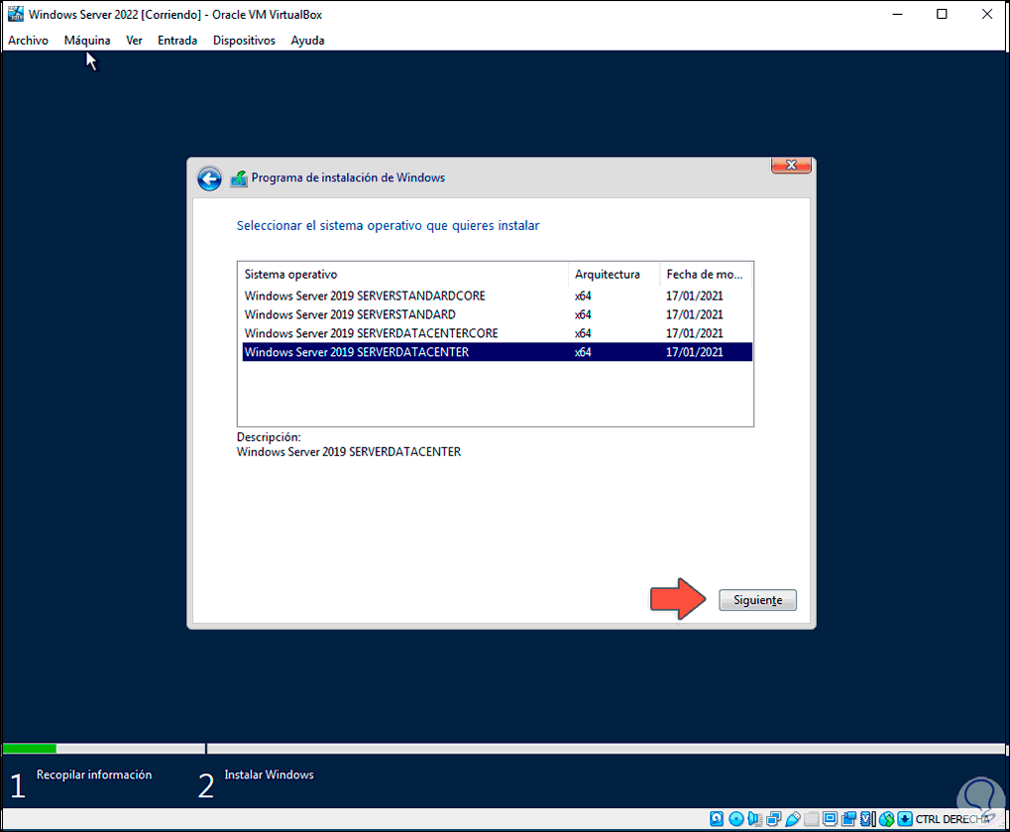The width and height of the screenshot is (1010, 832).
Task: Click the CPU virtualization V status icon
Action: (x=867, y=819)
